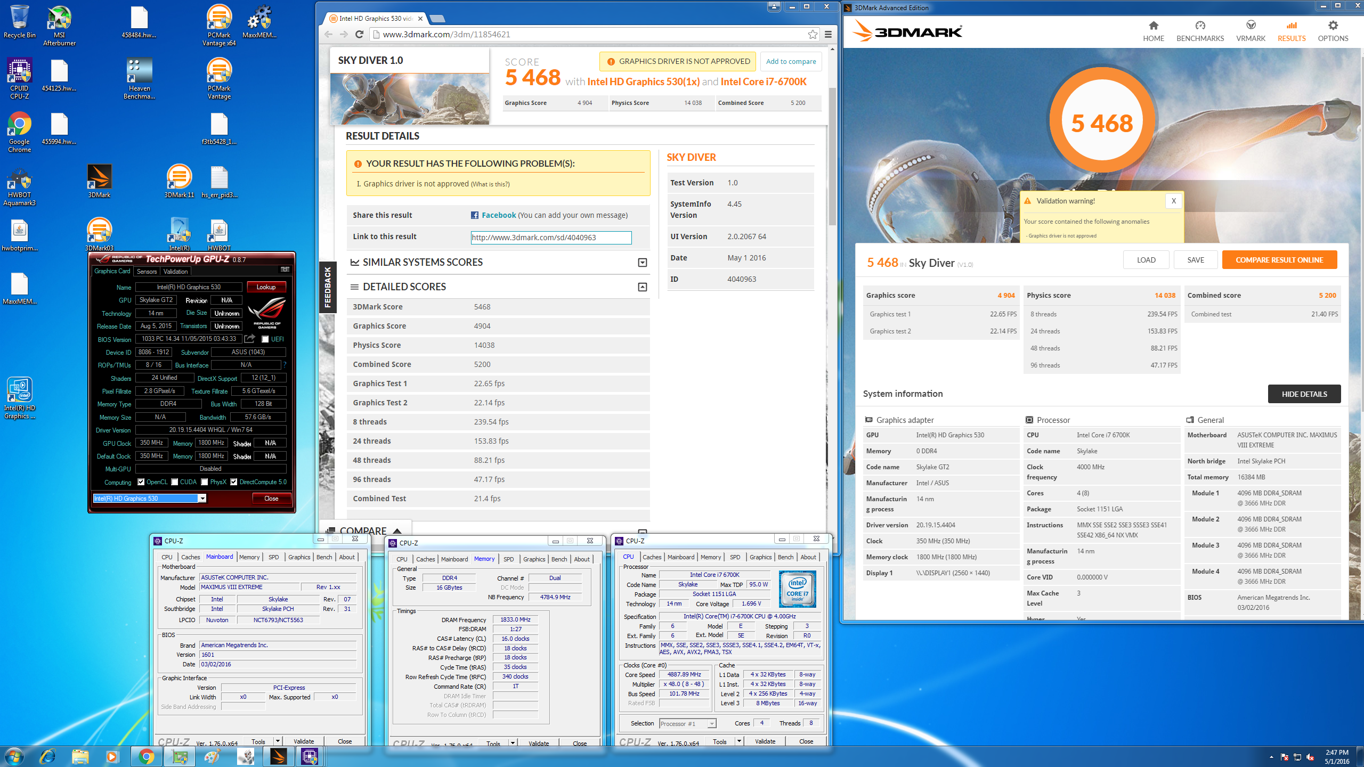Screen dimensions: 1364x767
Task: Select the RESULTS tab in 3DMark
Action: point(1292,31)
